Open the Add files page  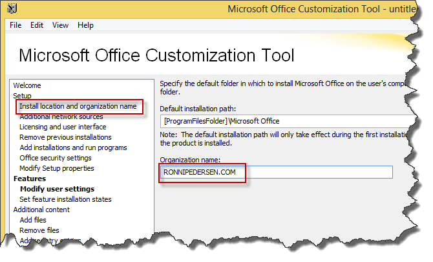click(x=33, y=220)
